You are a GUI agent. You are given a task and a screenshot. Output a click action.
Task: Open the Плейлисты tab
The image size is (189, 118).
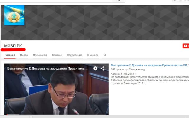pyautogui.click(x=40, y=55)
